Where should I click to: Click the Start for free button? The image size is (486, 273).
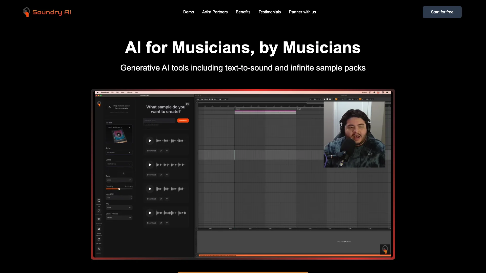[442, 12]
